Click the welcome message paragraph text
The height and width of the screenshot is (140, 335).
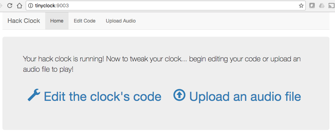[162, 64]
